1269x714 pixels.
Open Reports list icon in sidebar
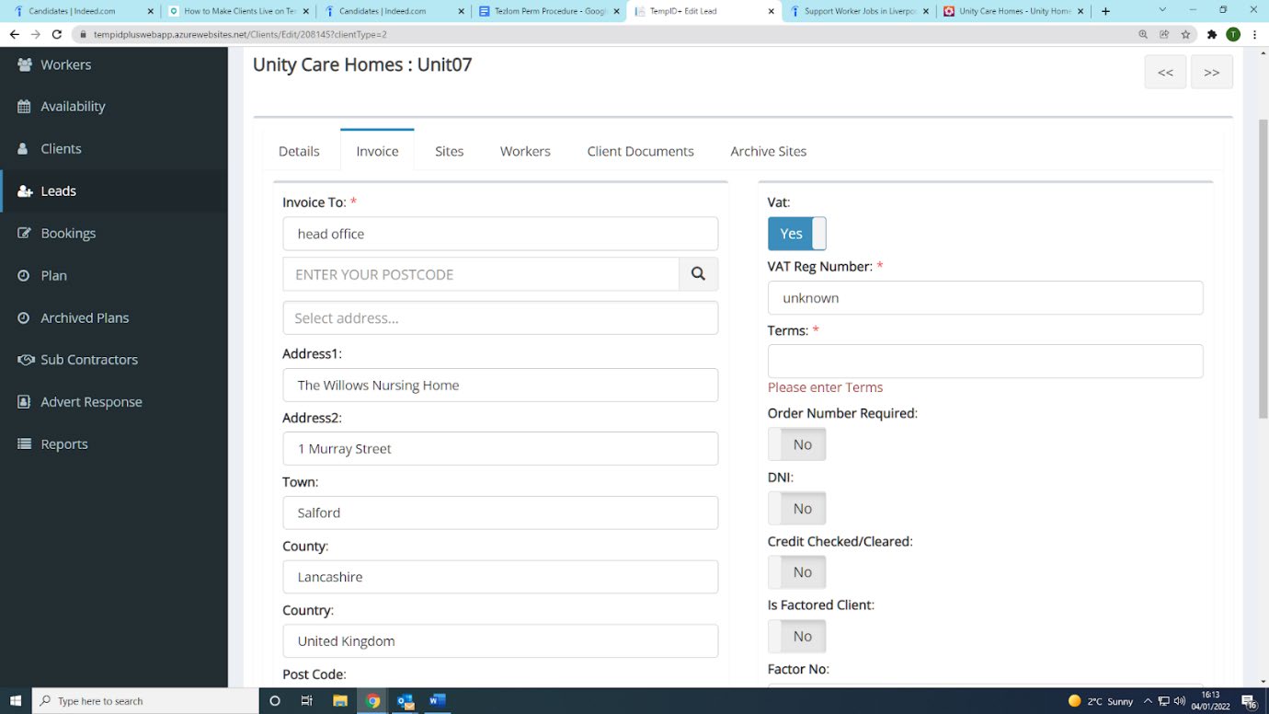[25, 444]
